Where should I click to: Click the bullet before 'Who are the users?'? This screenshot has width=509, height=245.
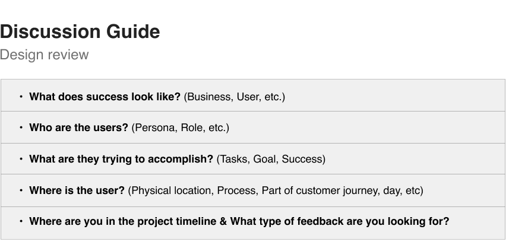pyautogui.click(x=21, y=128)
